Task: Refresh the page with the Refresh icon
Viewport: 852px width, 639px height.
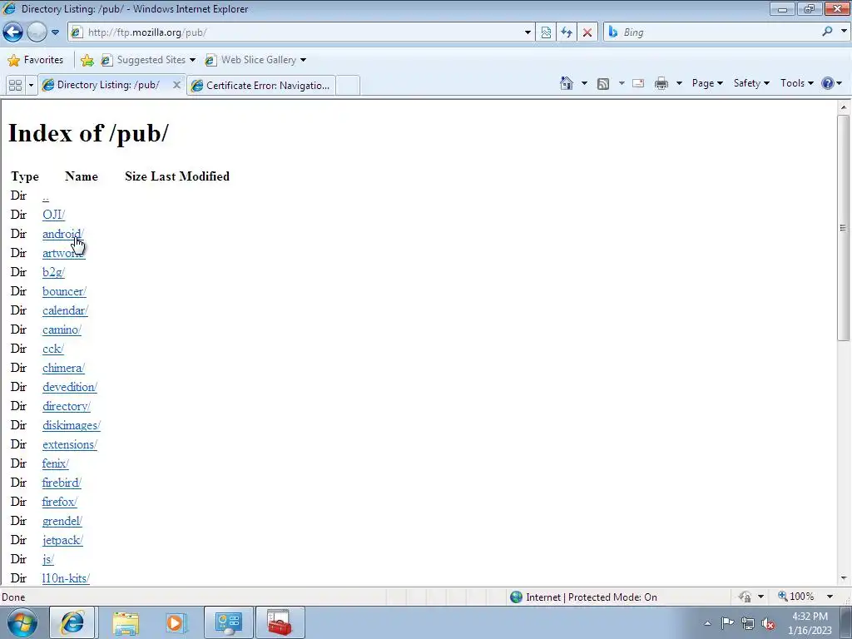Action: [567, 32]
